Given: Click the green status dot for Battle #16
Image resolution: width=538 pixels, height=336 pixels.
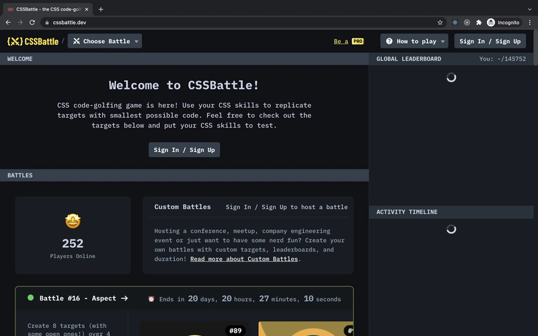Looking at the screenshot, I should click(30, 298).
